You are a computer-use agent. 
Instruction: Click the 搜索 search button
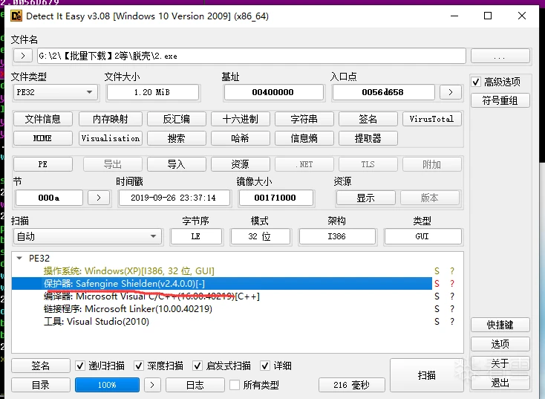coord(176,138)
